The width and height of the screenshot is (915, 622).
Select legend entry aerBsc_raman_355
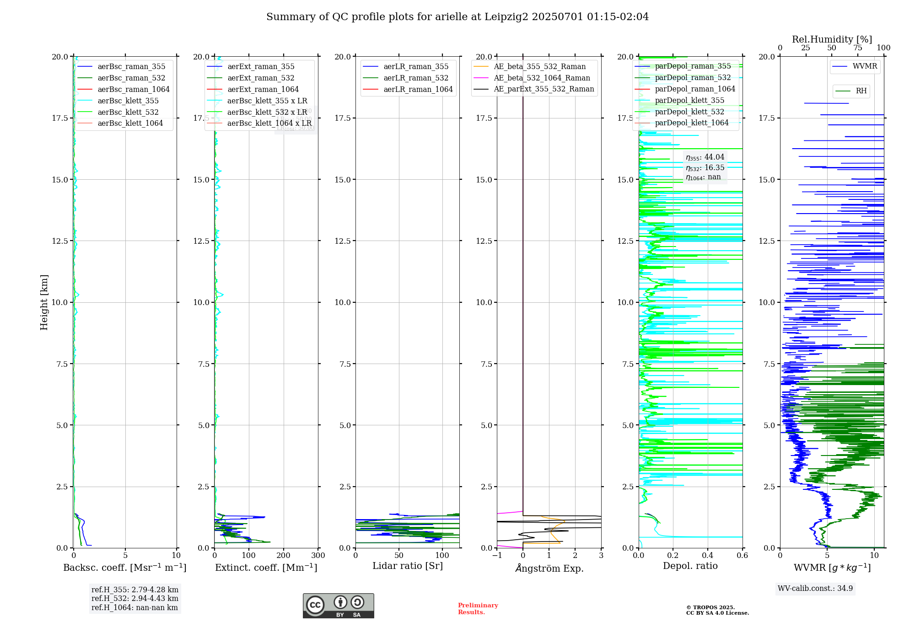pyautogui.click(x=132, y=67)
